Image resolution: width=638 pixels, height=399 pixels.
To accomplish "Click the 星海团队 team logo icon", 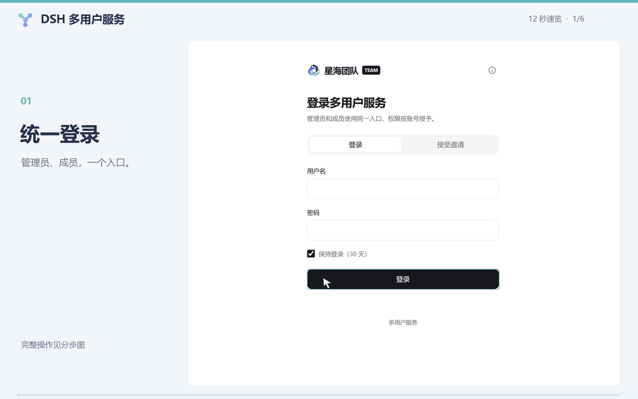I will [x=314, y=71].
